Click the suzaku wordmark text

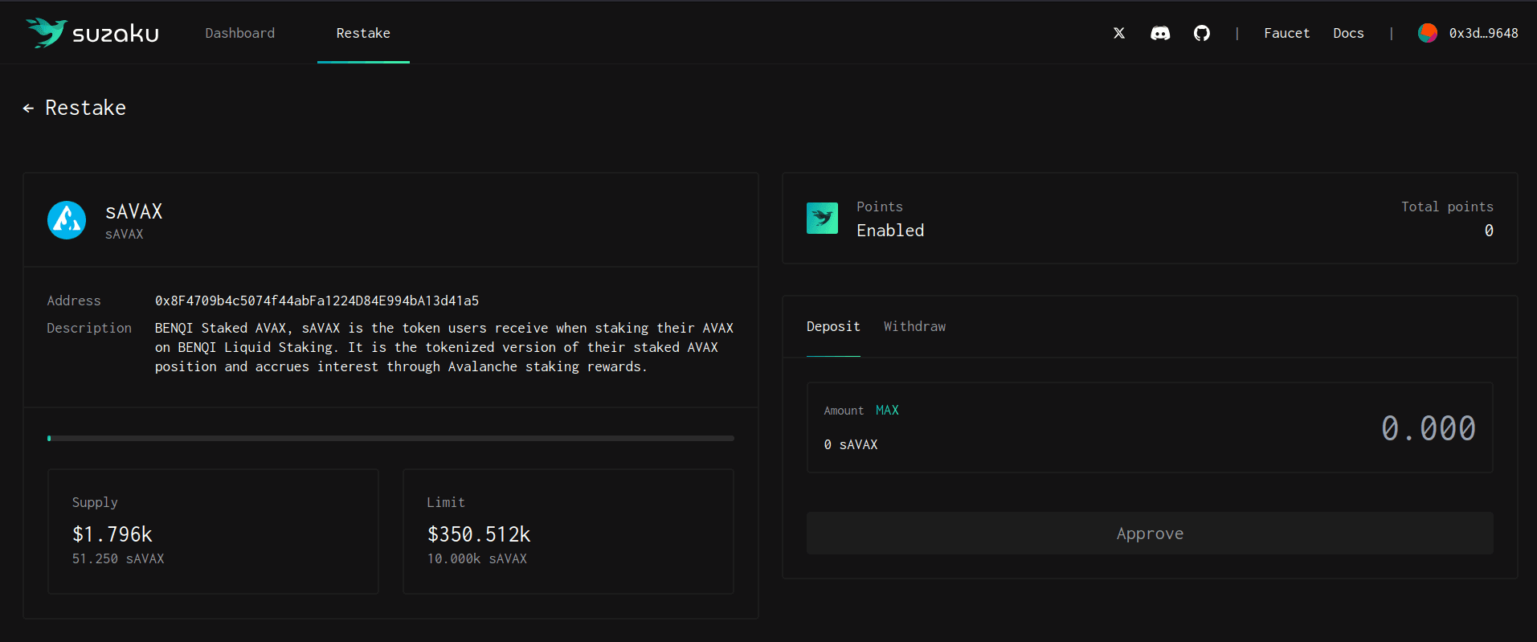pyautogui.click(x=116, y=34)
